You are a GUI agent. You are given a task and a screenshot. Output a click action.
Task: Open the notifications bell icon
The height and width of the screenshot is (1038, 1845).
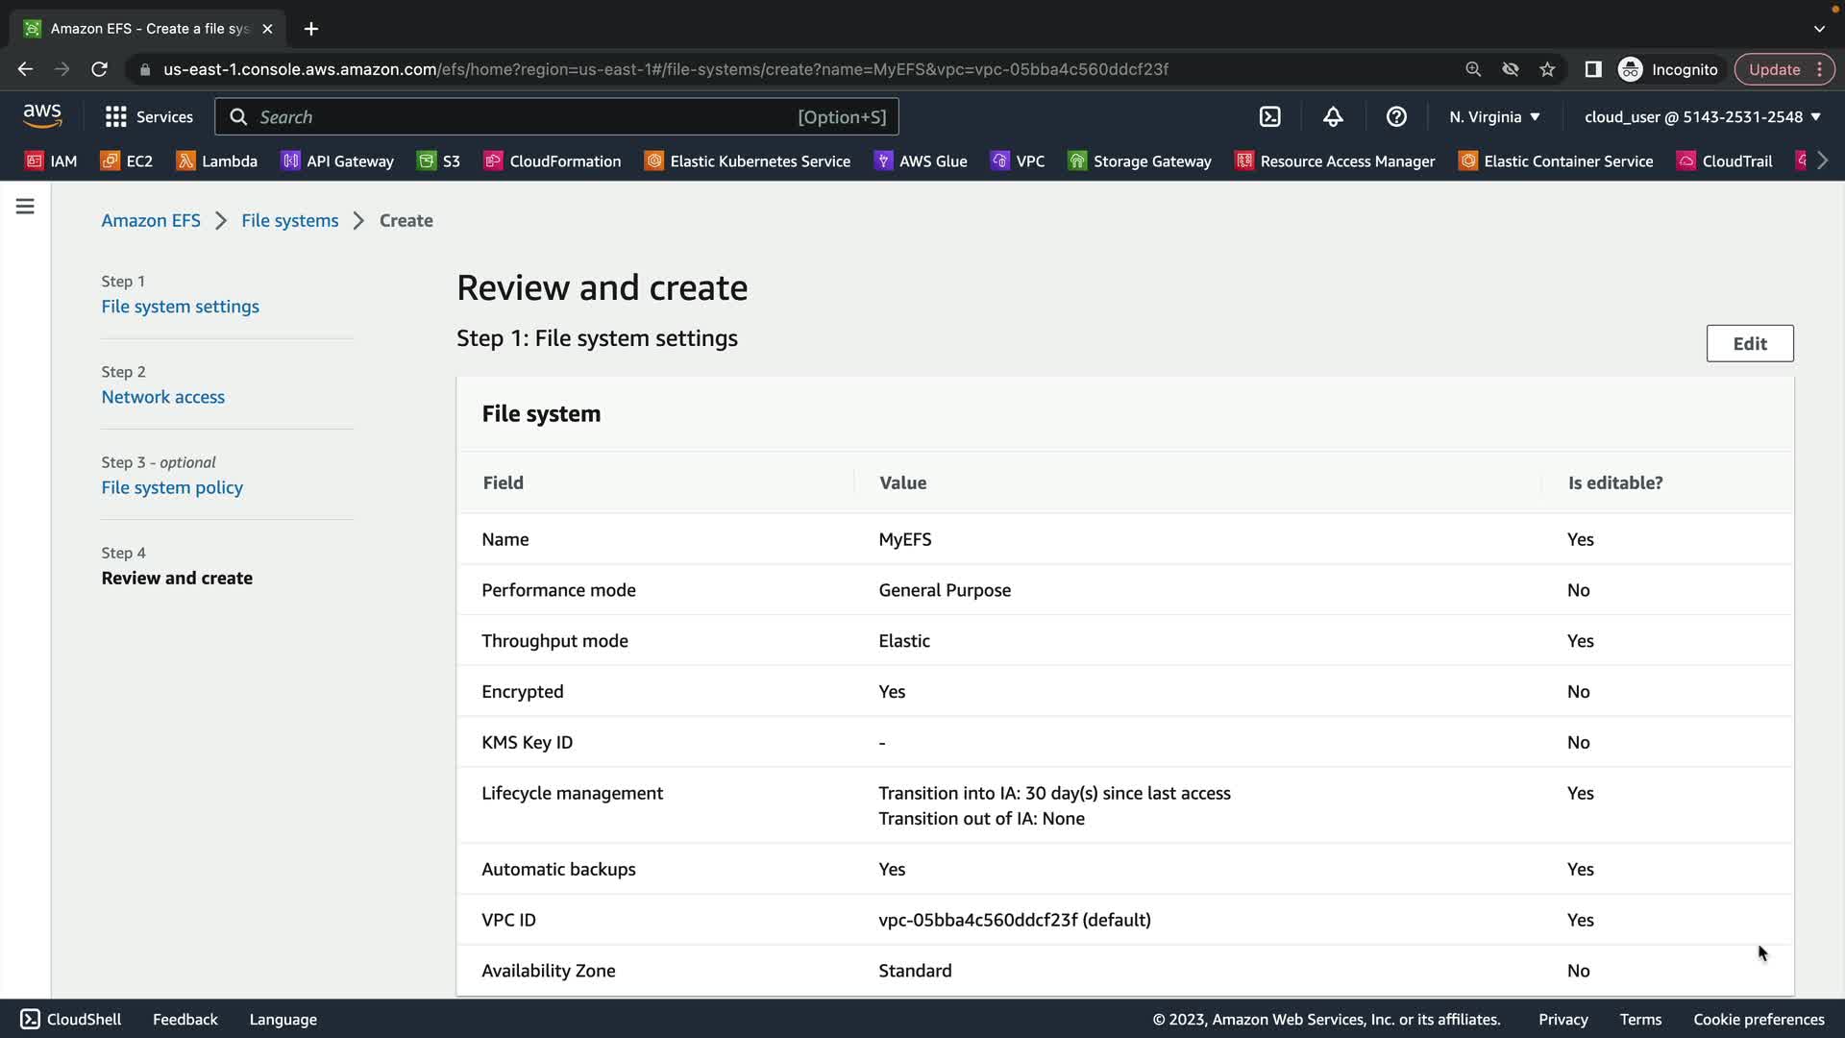tap(1333, 117)
